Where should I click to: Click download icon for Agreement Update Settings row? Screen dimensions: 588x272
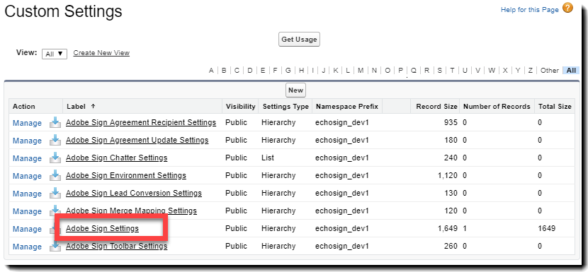(x=55, y=140)
